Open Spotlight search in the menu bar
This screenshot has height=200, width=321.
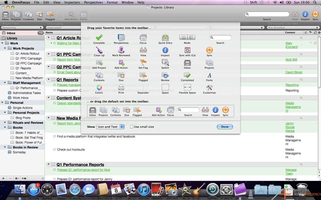click(315, 2)
